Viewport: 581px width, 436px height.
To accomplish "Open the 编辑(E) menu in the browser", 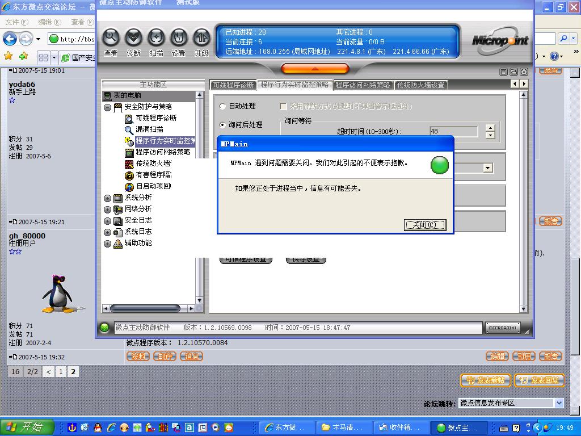I will (50, 22).
